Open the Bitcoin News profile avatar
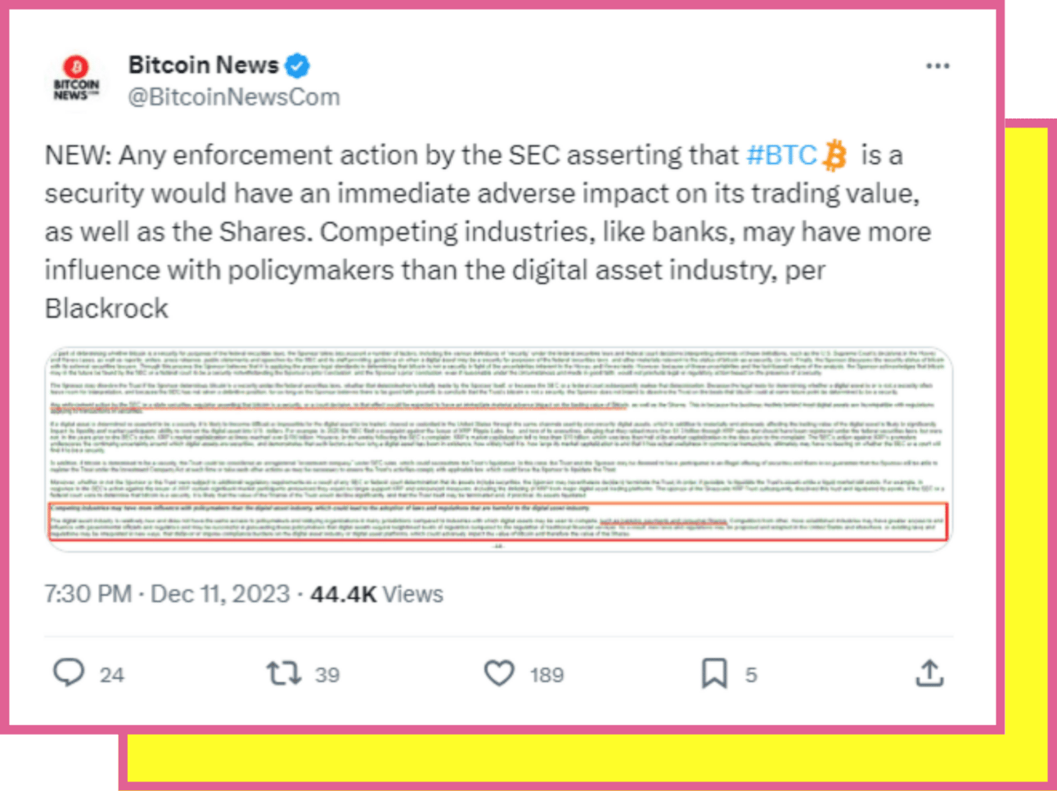 [x=76, y=78]
